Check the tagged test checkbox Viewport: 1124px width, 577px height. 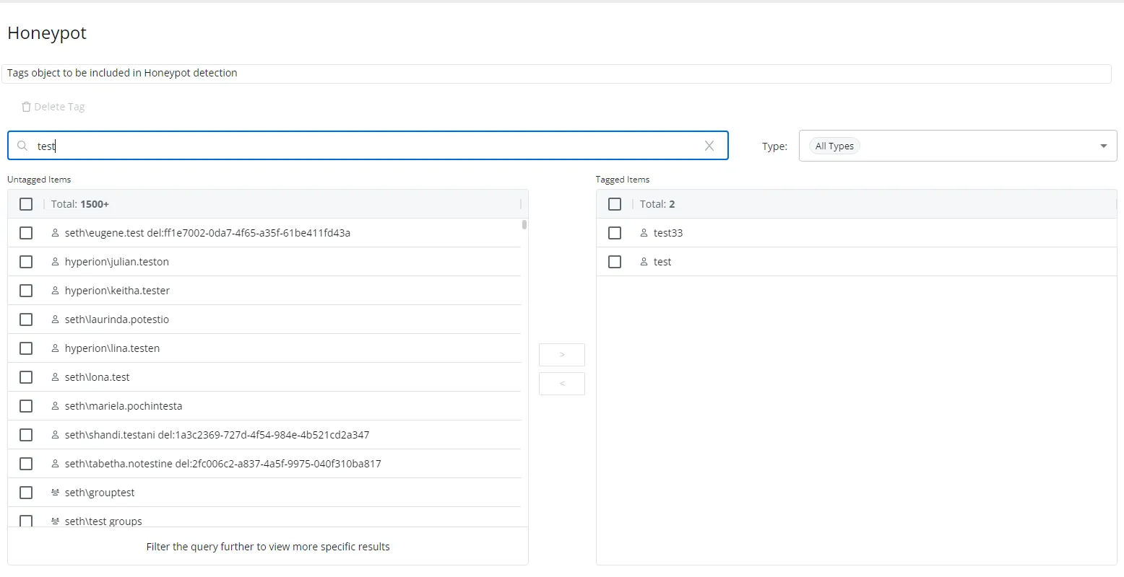pos(615,262)
